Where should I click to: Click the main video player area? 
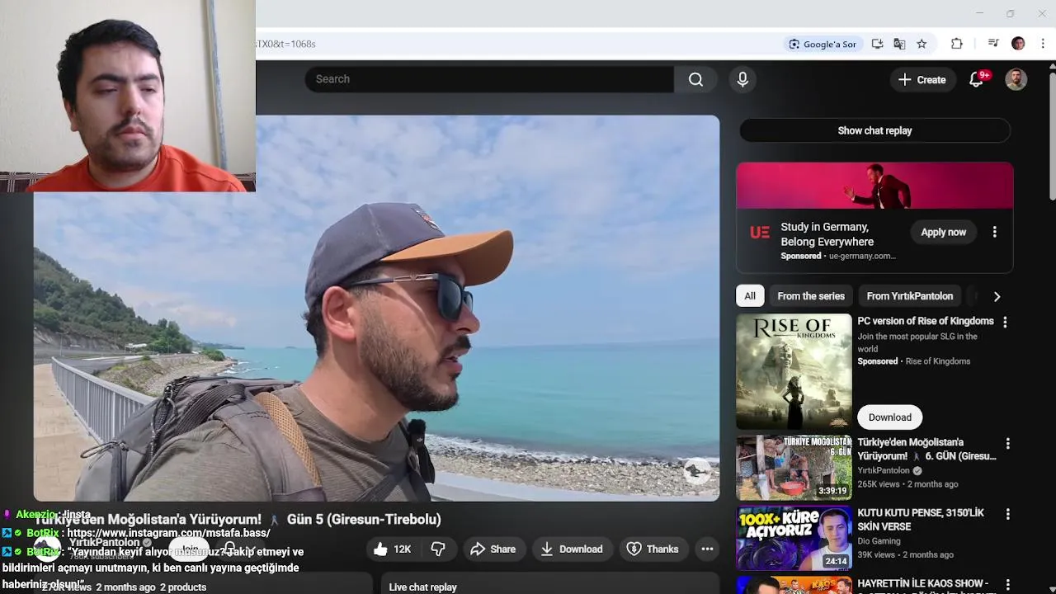[376, 308]
